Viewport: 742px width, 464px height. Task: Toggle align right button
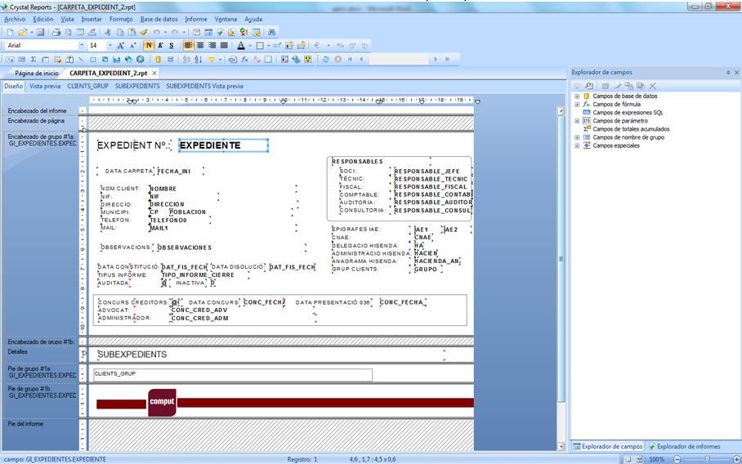tap(212, 46)
